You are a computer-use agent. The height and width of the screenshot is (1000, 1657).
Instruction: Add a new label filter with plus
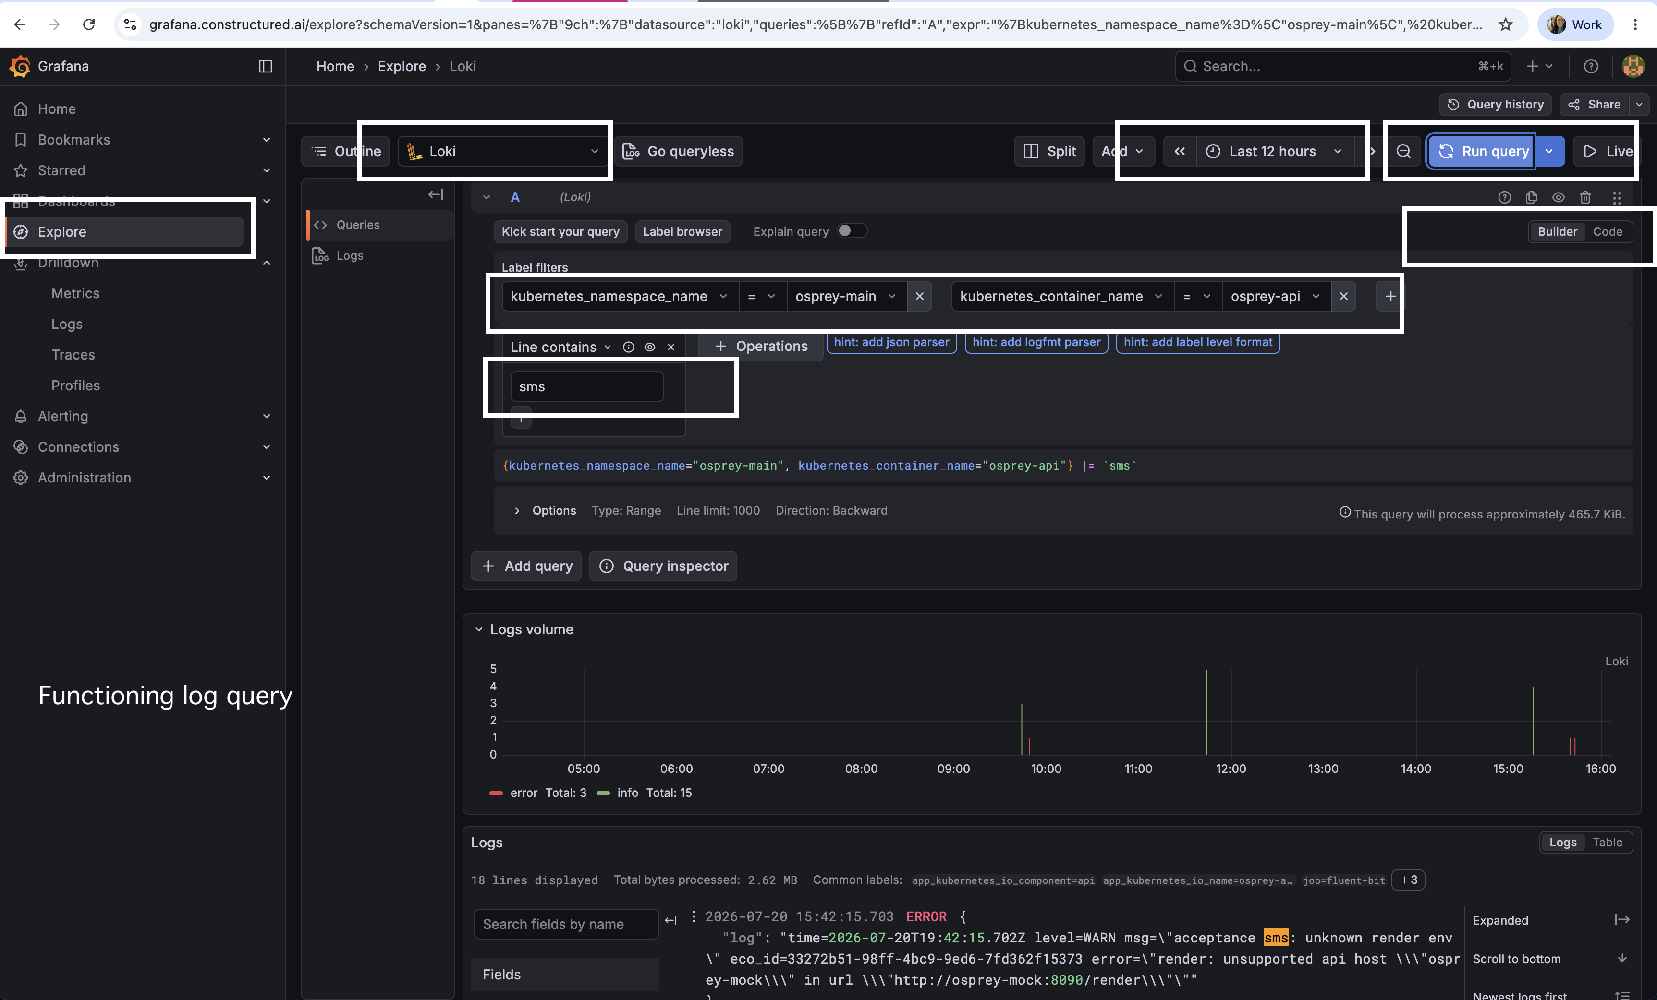coord(1389,296)
